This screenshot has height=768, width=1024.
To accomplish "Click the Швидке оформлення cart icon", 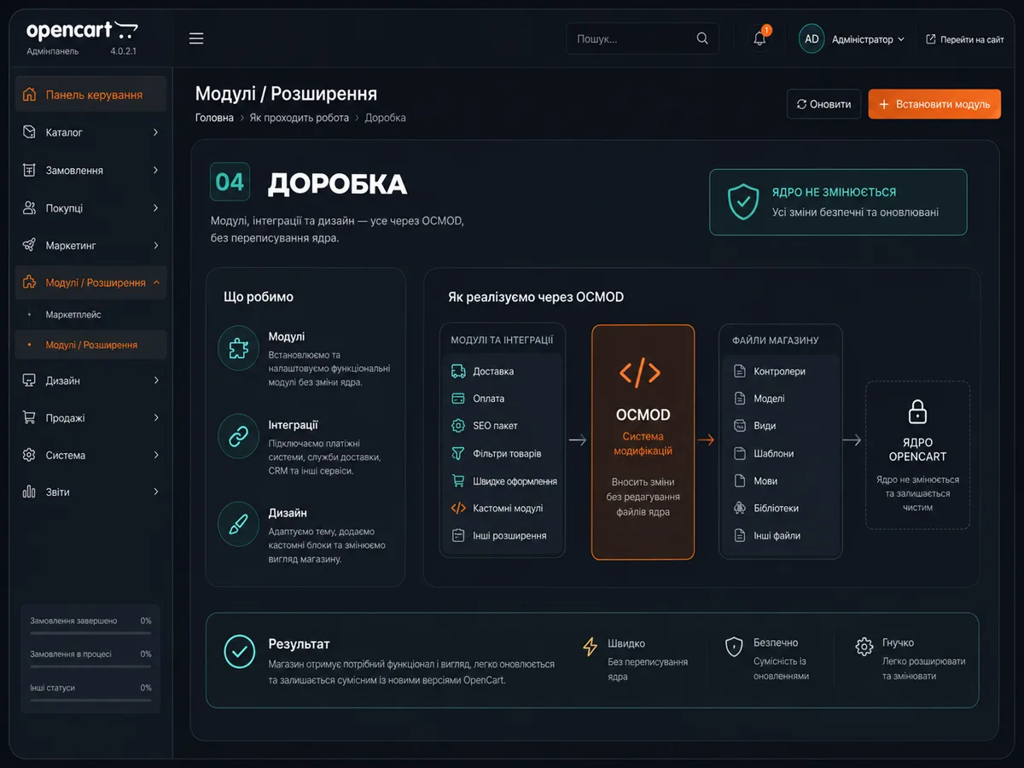I will click(x=458, y=480).
